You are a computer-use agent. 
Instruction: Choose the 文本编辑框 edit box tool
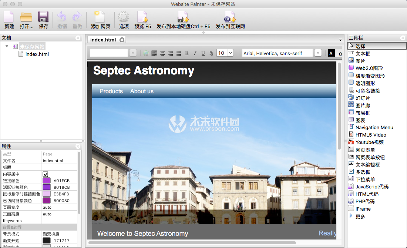[x=367, y=165]
